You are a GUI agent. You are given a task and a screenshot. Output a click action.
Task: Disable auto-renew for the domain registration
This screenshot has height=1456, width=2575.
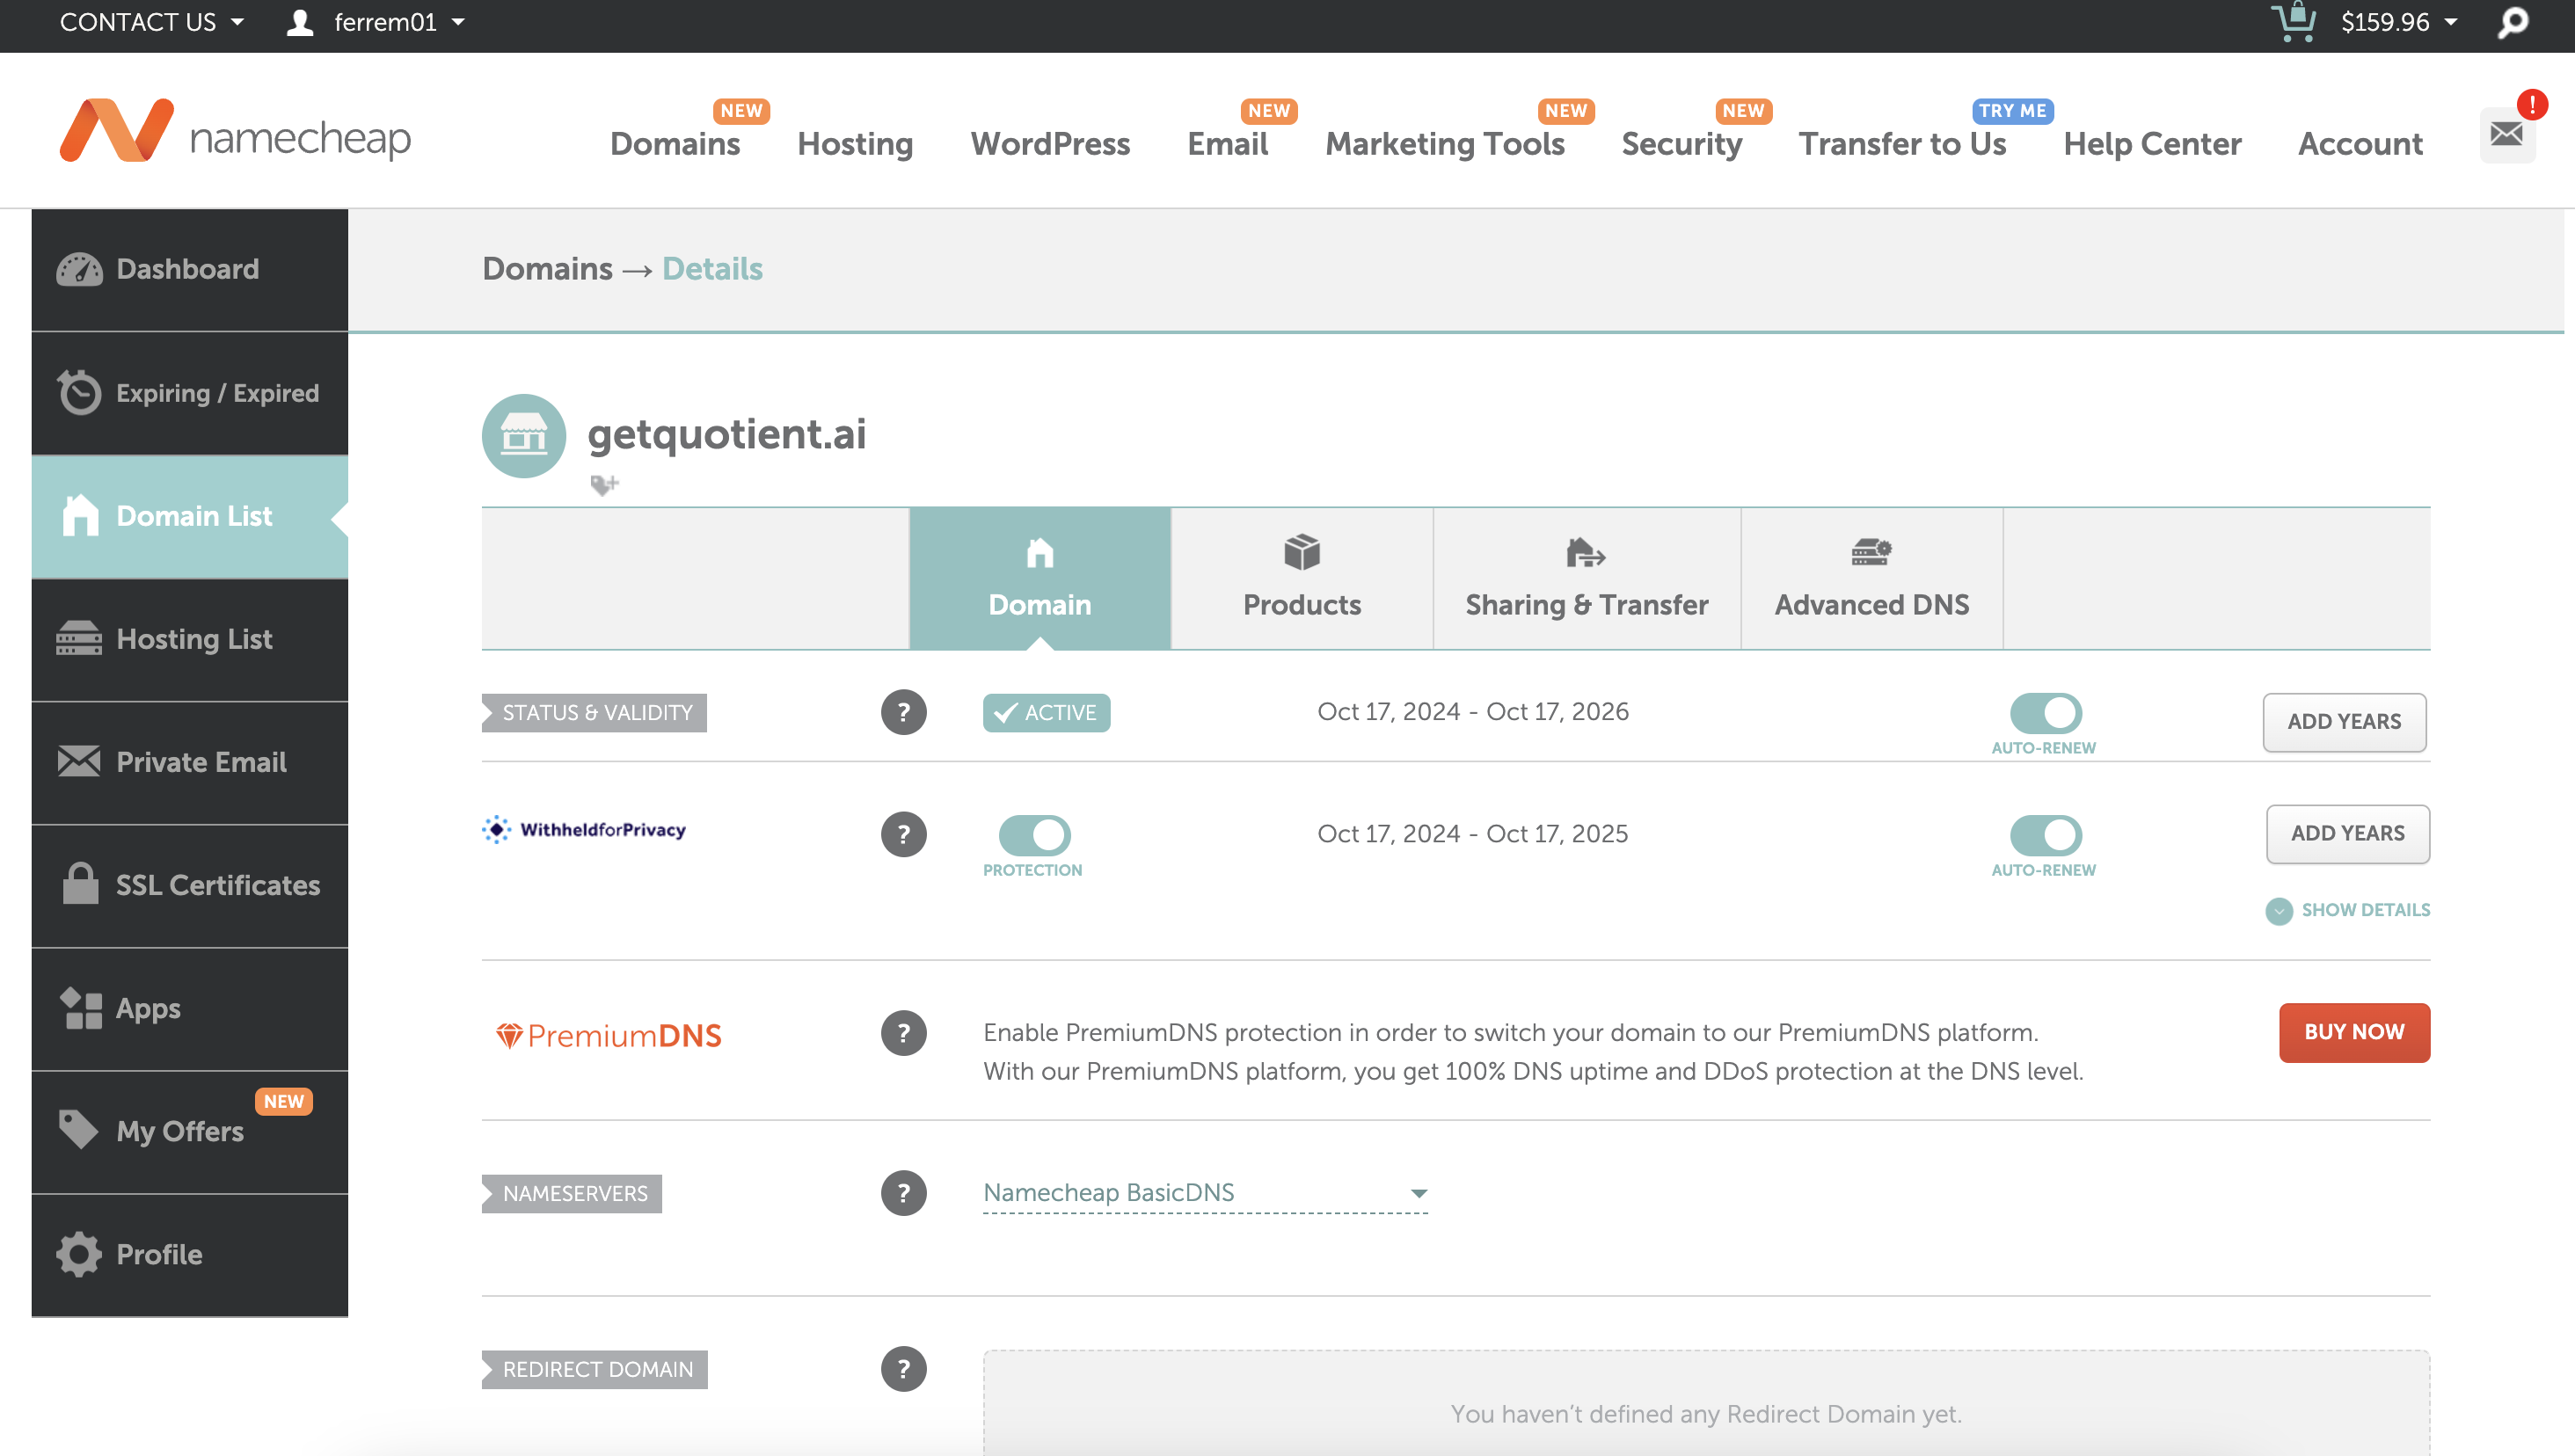point(2043,712)
